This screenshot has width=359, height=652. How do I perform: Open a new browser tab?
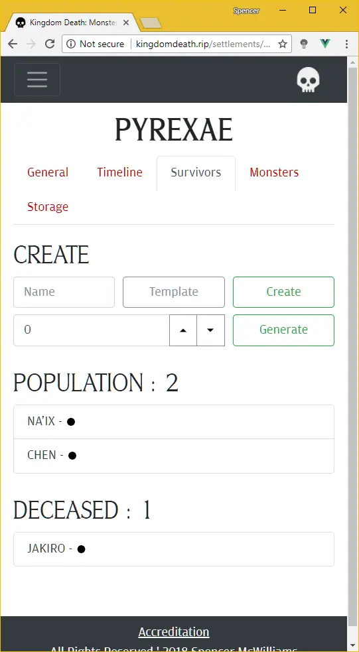click(151, 23)
